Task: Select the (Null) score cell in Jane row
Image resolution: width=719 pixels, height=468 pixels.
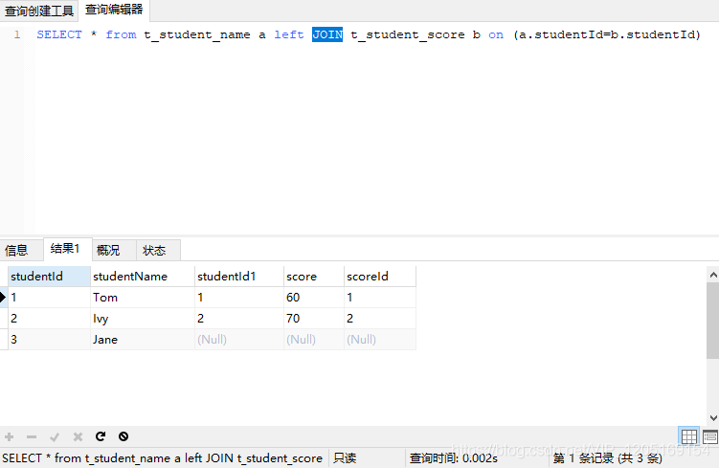Action: point(314,340)
